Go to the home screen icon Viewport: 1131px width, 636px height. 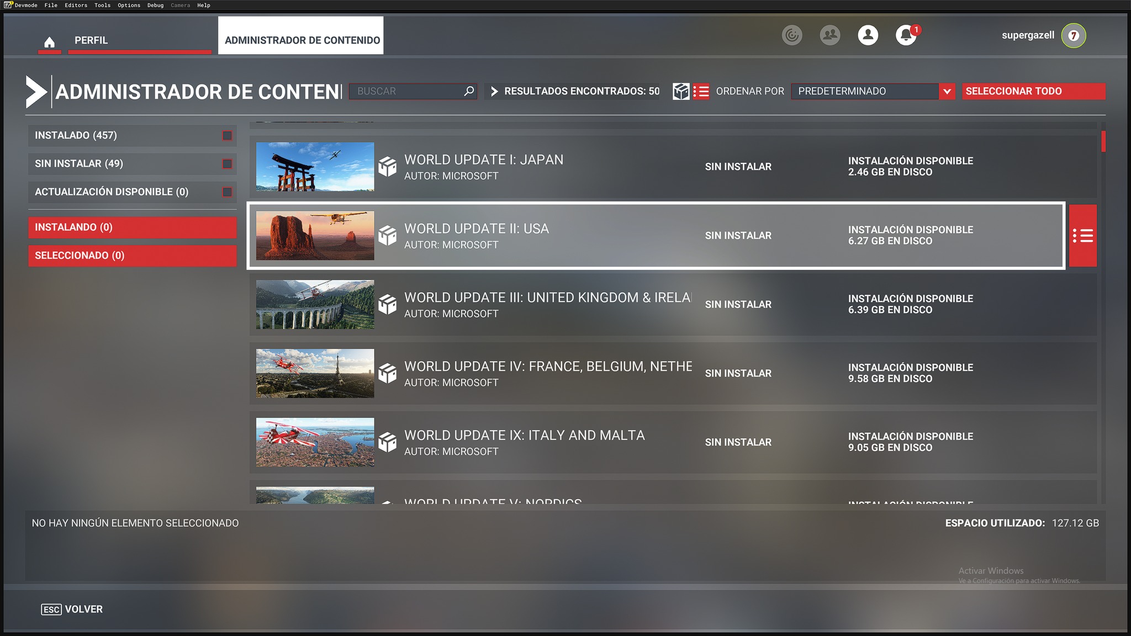[49, 42]
